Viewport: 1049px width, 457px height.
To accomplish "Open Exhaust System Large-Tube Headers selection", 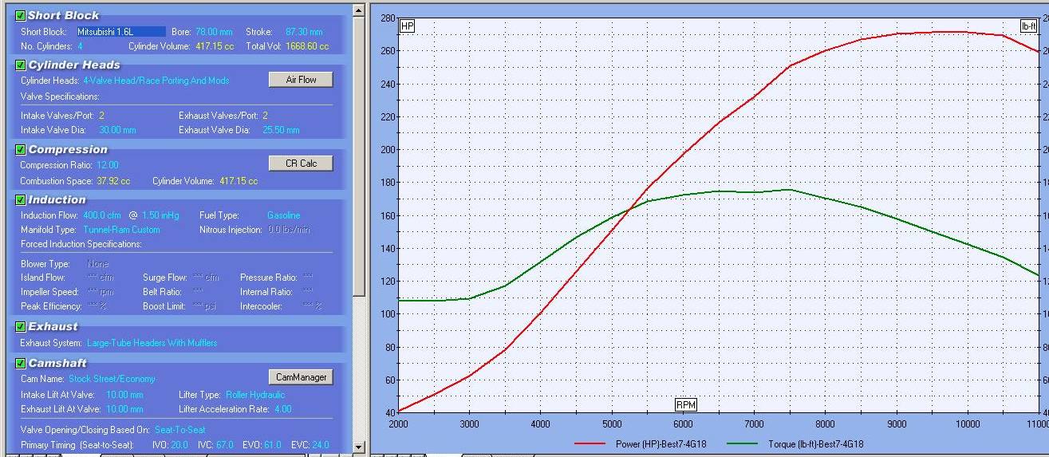I will (x=152, y=343).
